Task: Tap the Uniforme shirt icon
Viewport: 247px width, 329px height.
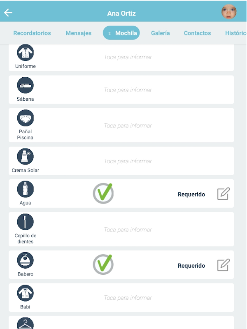Action: (26, 53)
